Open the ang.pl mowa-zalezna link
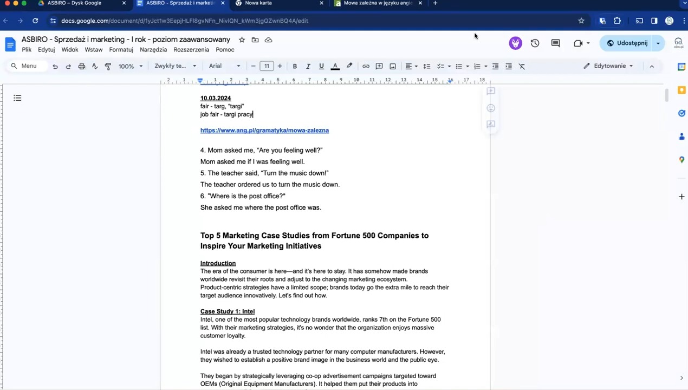688x390 pixels. (264, 131)
